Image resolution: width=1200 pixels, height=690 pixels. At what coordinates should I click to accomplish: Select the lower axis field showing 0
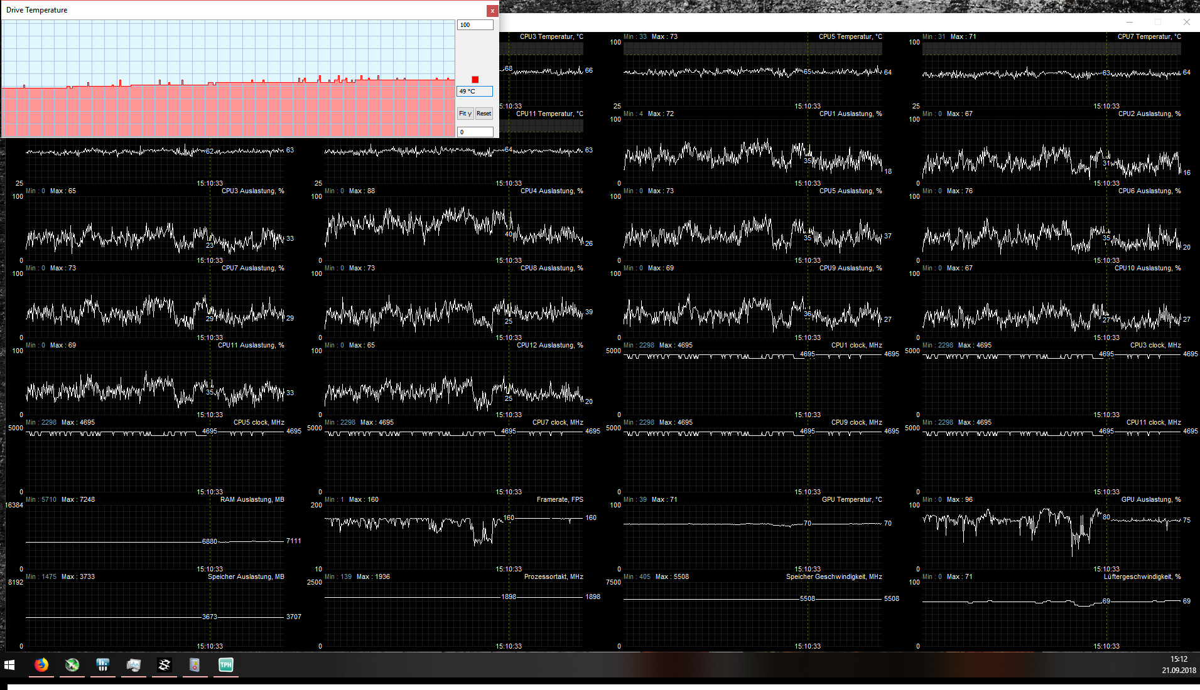[475, 132]
